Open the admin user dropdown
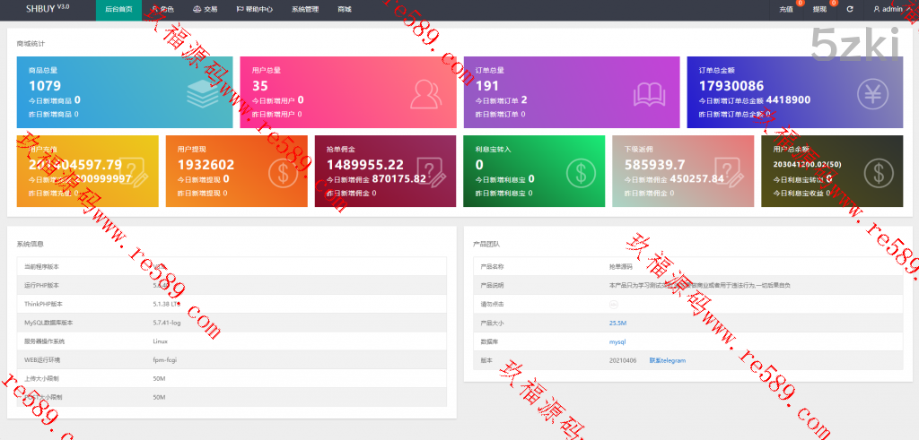 coord(891,9)
